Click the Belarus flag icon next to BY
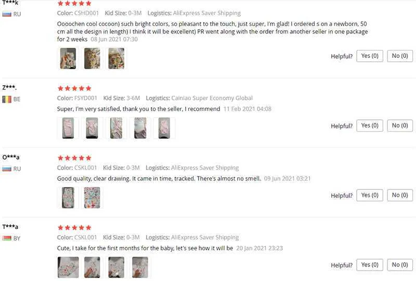Screen dimensions: 416x281 7,238
